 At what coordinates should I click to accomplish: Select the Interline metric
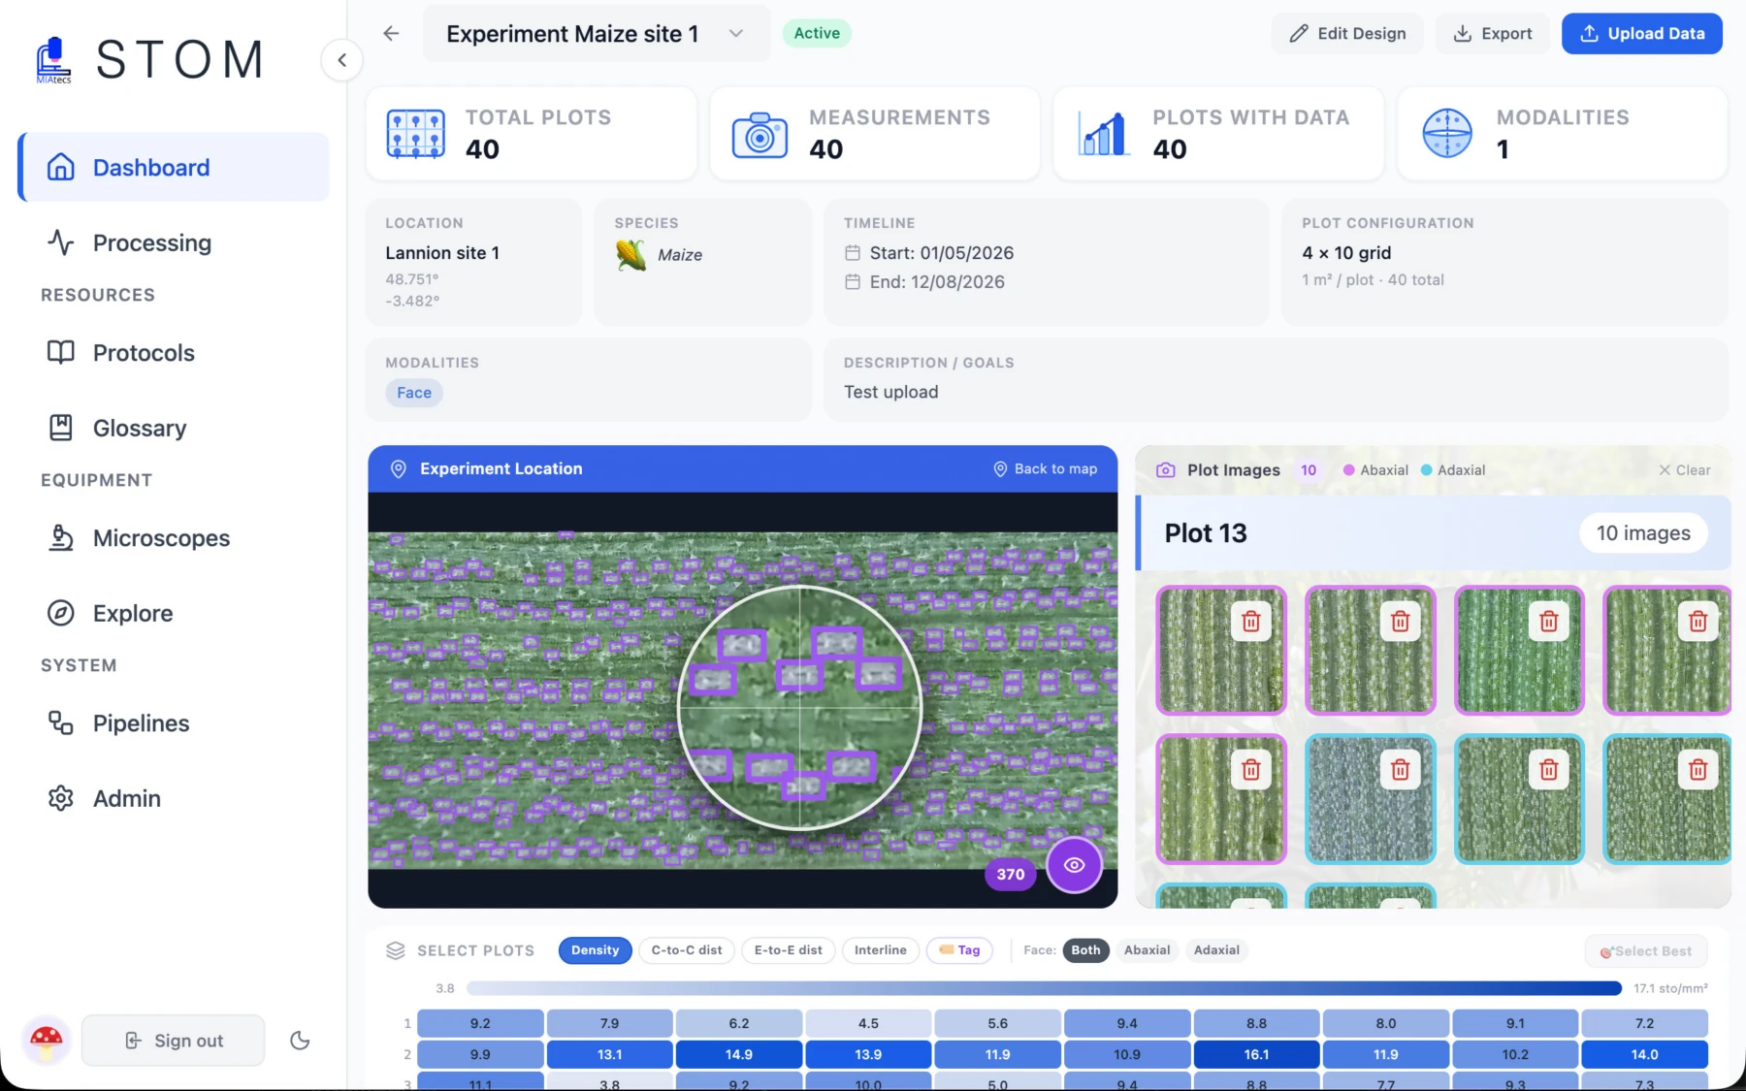click(881, 950)
